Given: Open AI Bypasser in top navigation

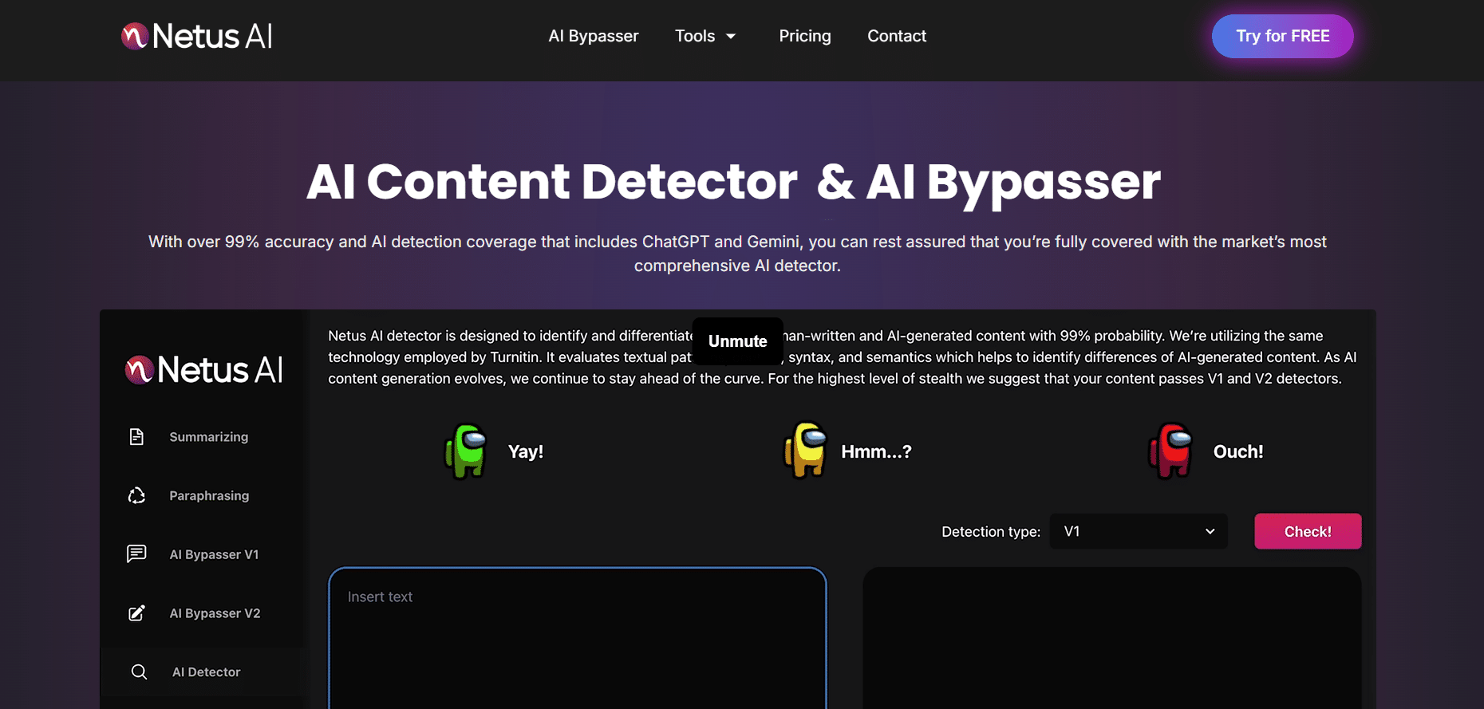Looking at the screenshot, I should [x=594, y=36].
